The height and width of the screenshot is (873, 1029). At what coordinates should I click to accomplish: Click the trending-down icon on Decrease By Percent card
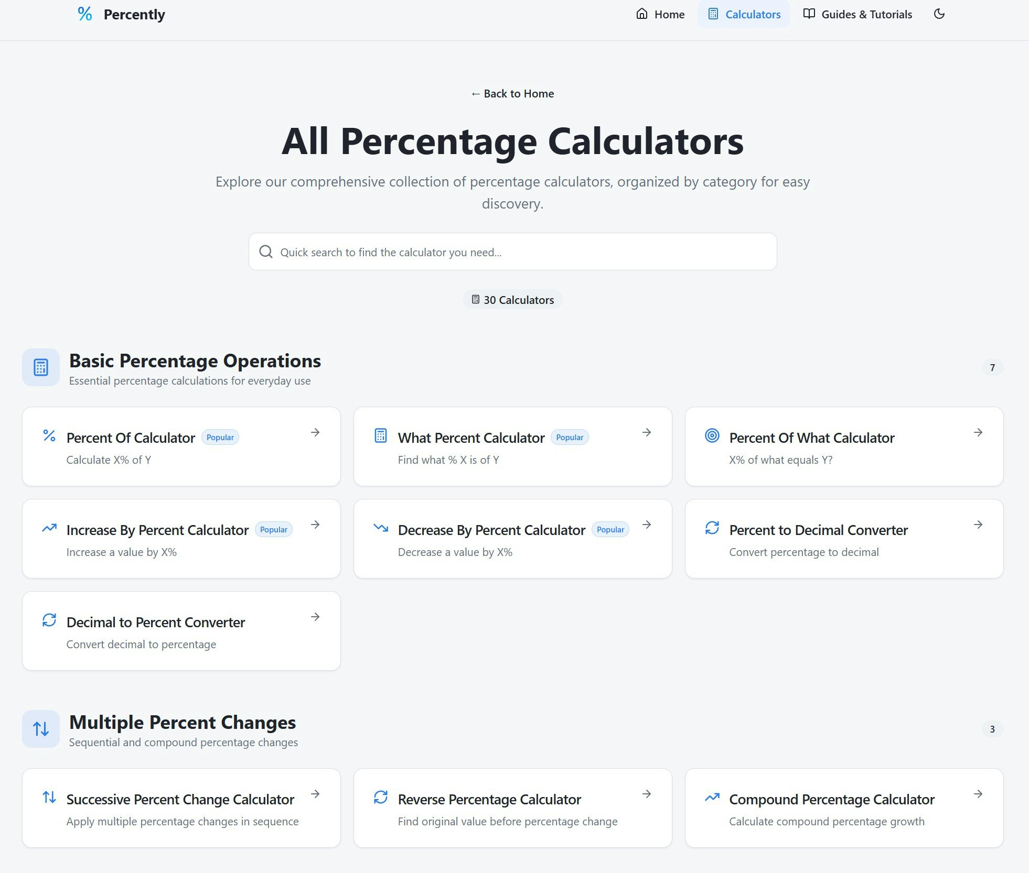coord(380,528)
